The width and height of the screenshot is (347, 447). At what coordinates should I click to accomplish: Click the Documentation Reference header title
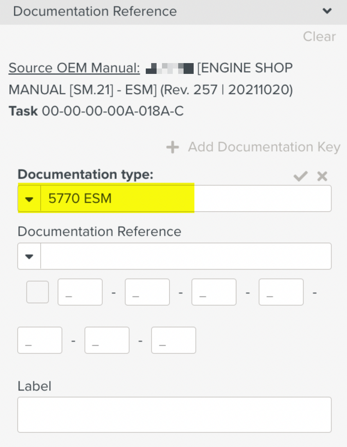[95, 11]
